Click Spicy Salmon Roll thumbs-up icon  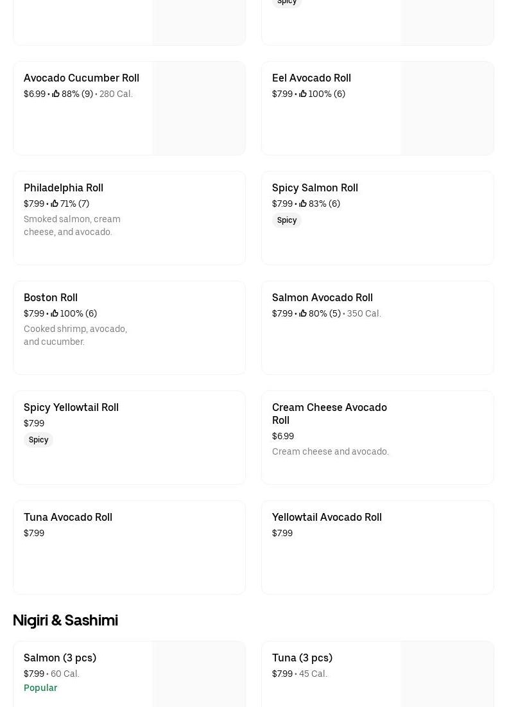point(303,204)
